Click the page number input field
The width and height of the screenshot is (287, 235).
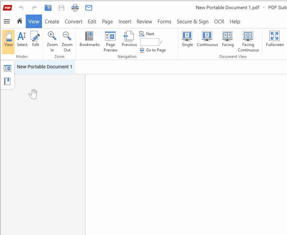(x=150, y=42)
